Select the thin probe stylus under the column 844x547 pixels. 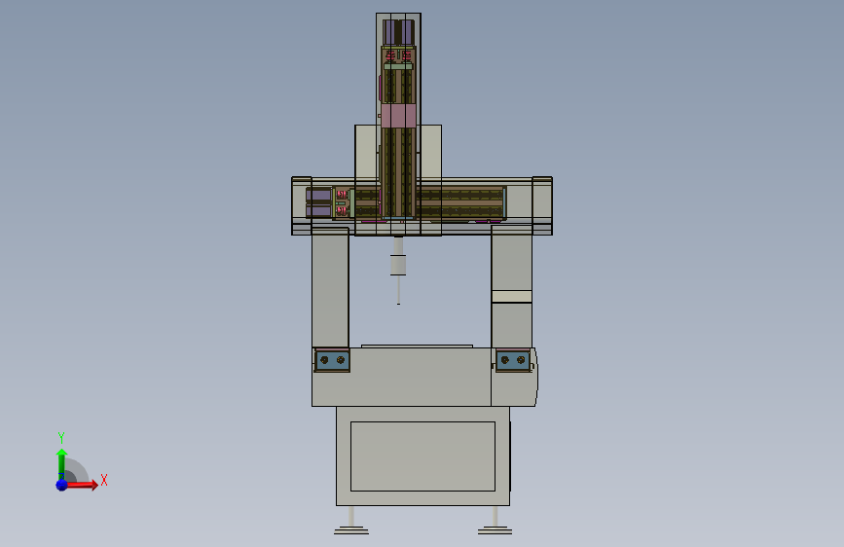point(398,290)
